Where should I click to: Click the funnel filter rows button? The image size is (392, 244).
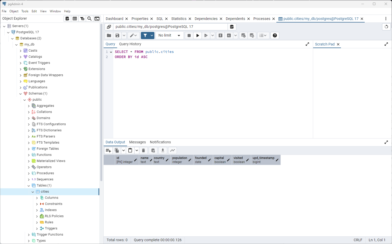tap(145, 36)
